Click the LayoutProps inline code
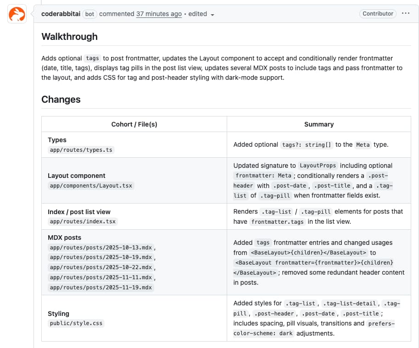The height and width of the screenshot is (348, 419). coord(318,166)
